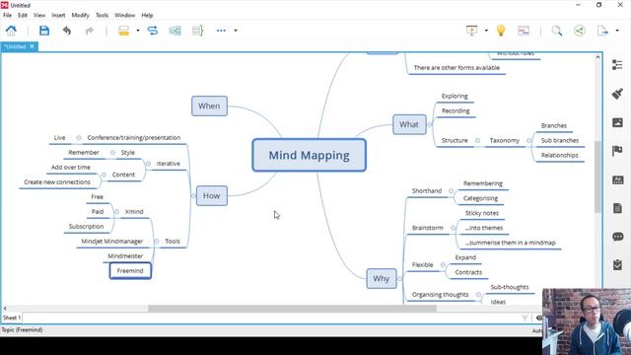The height and width of the screenshot is (355, 631).
Task: Open the Window menu
Action: (x=125, y=16)
